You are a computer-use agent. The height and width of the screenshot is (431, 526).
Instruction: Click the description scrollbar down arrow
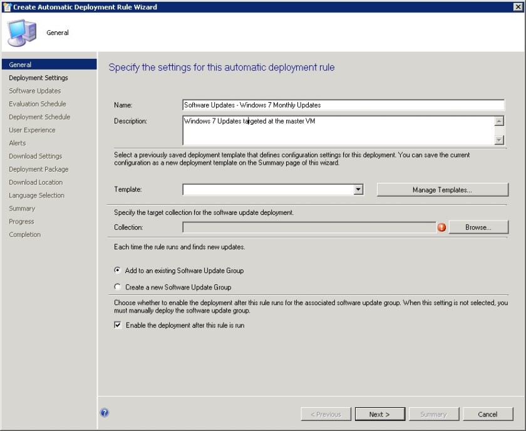[500, 139]
